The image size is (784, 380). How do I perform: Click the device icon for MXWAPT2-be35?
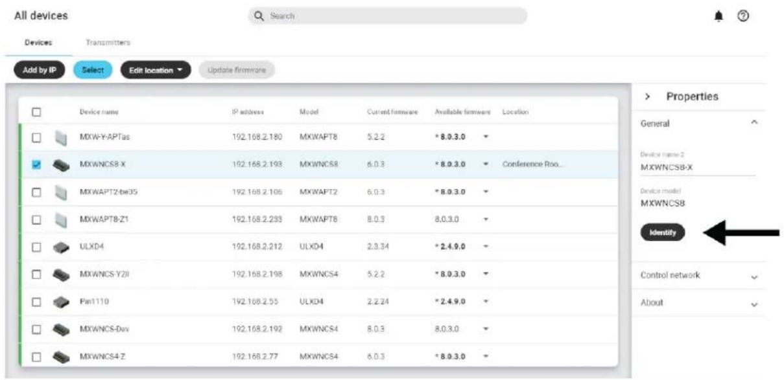(60, 192)
